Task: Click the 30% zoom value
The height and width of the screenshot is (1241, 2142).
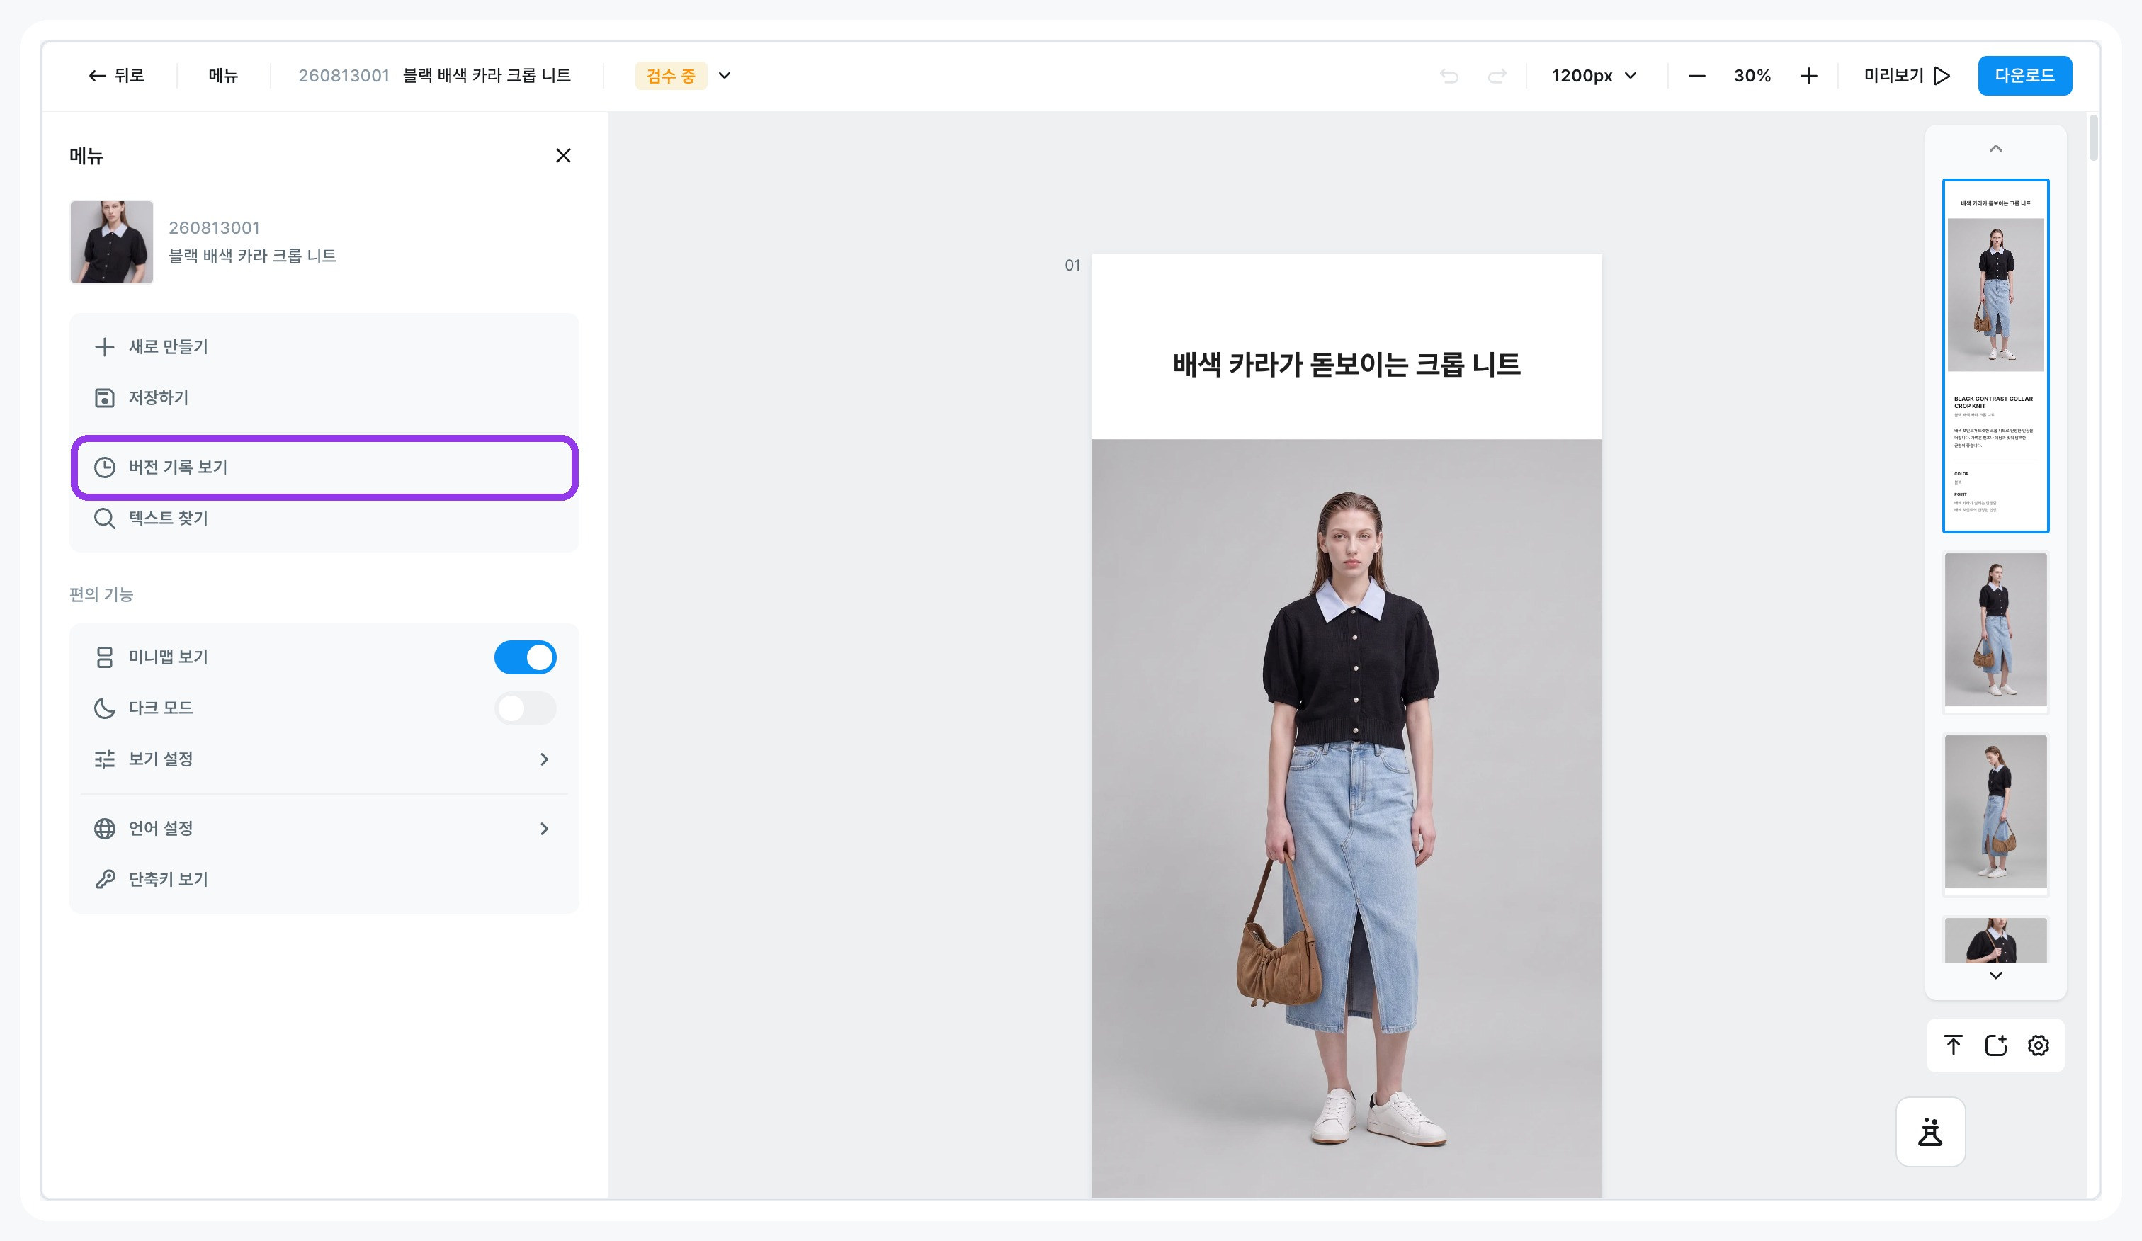Action: click(1752, 76)
